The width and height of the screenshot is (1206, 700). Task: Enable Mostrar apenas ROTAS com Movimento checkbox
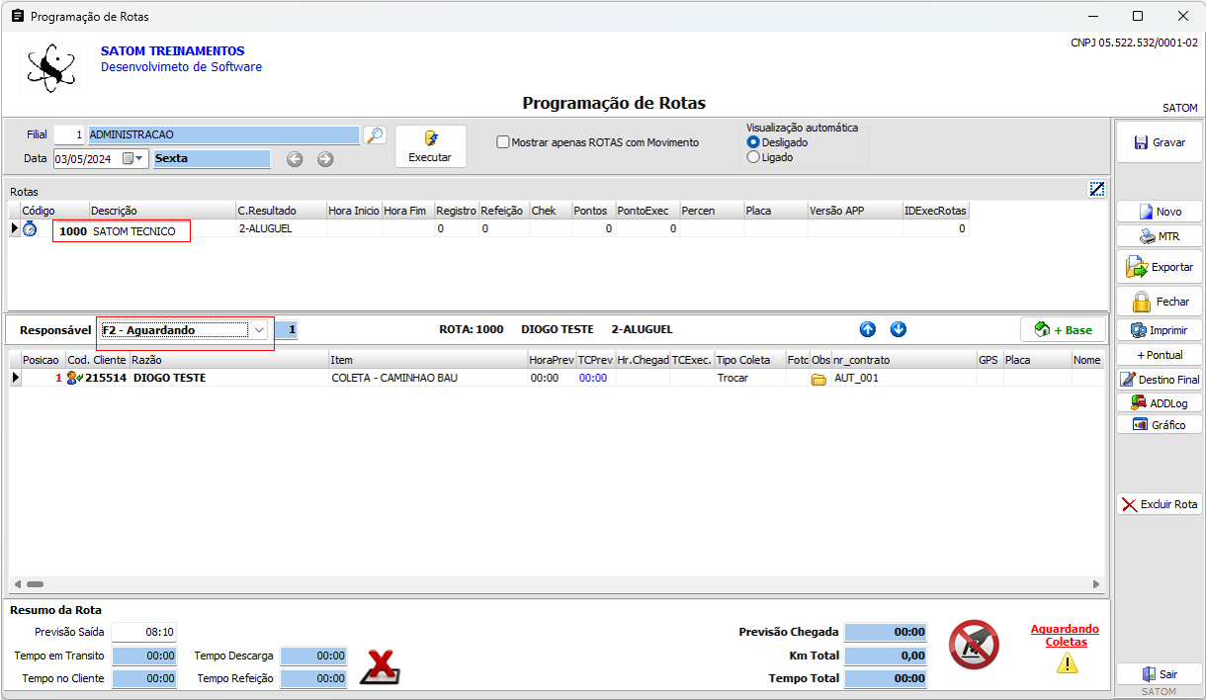coord(503,142)
